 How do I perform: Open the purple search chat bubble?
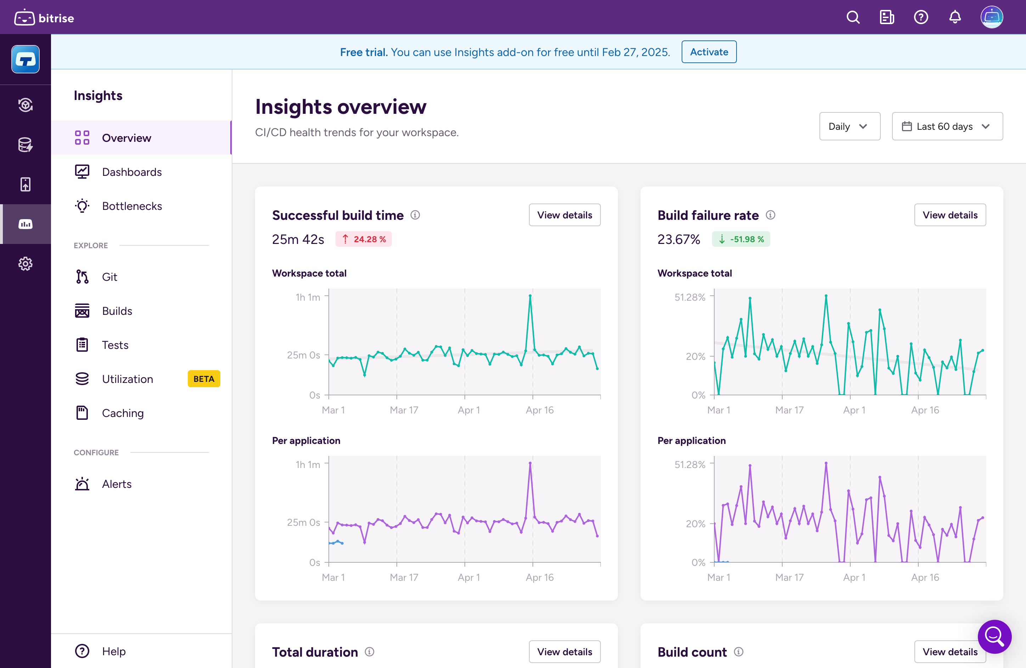point(994,636)
